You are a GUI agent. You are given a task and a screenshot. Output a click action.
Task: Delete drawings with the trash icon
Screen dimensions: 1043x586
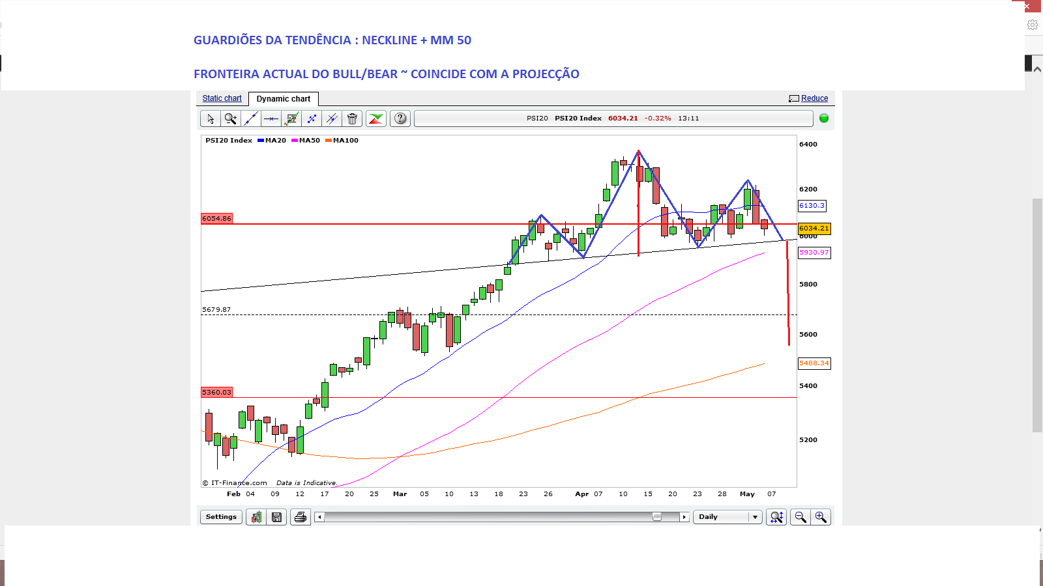[x=352, y=119]
